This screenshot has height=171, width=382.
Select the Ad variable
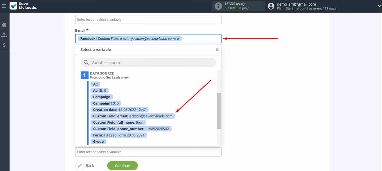tap(95, 84)
